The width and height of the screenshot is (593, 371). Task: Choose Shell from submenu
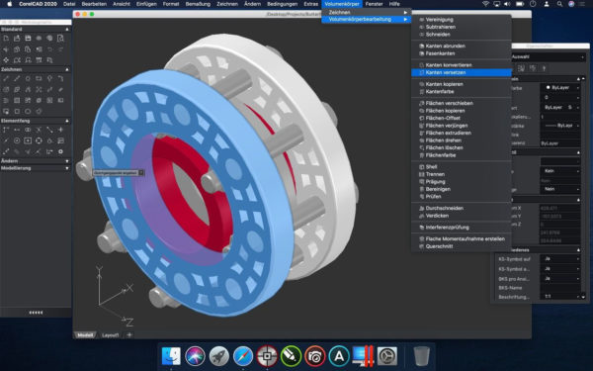pyautogui.click(x=461, y=167)
